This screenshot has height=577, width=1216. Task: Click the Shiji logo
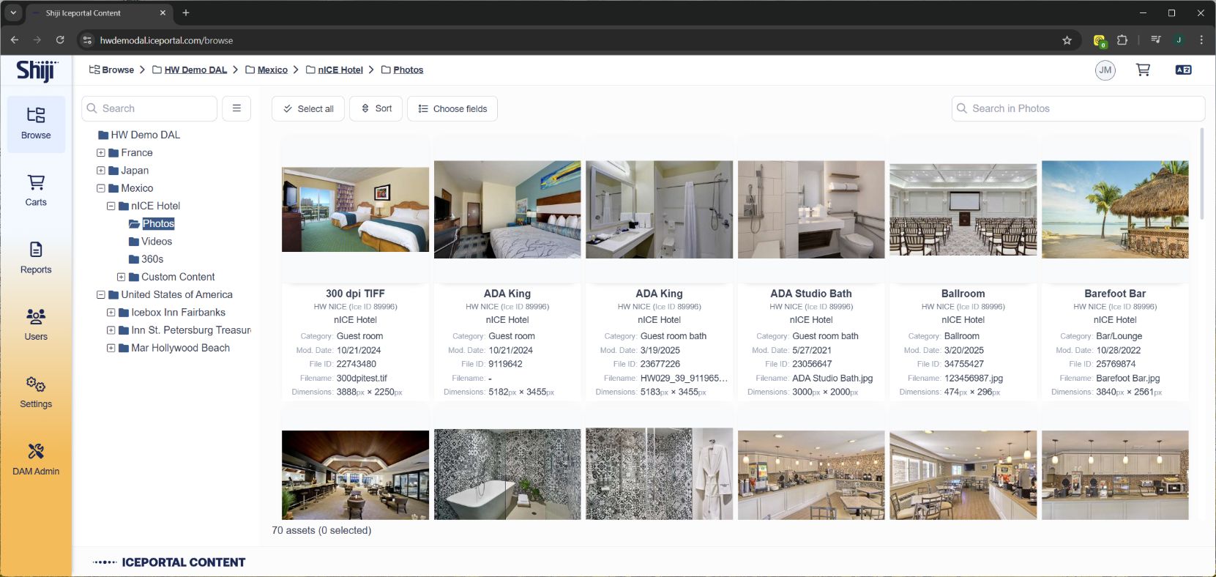coord(37,70)
